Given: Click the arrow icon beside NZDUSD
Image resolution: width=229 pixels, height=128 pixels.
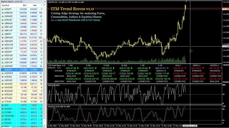Looking at the screenshot, I should 3,55.
